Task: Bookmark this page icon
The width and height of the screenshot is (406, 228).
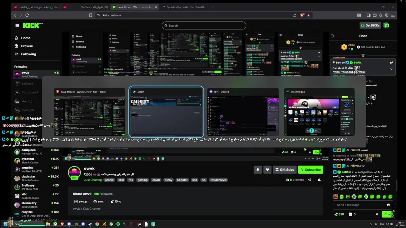Action: tap(91, 15)
